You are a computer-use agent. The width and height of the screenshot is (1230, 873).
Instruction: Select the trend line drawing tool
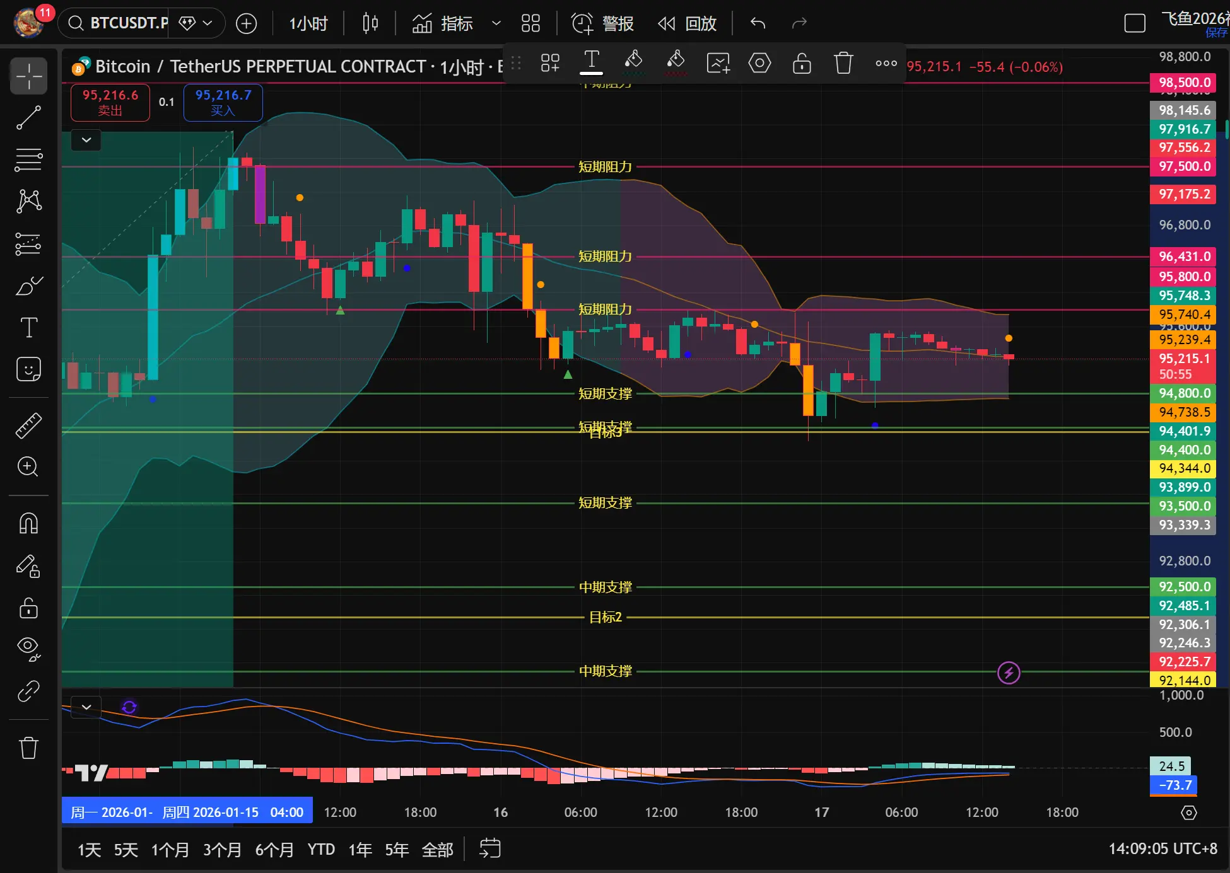click(x=28, y=118)
